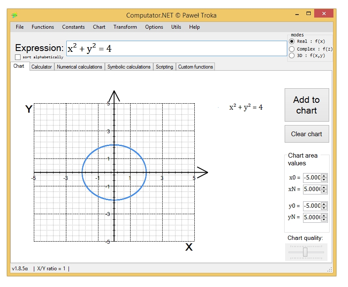Screen dimensions: 348x287
Task: Open the Help menu
Action: pyautogui.click(x=194, y=27)
